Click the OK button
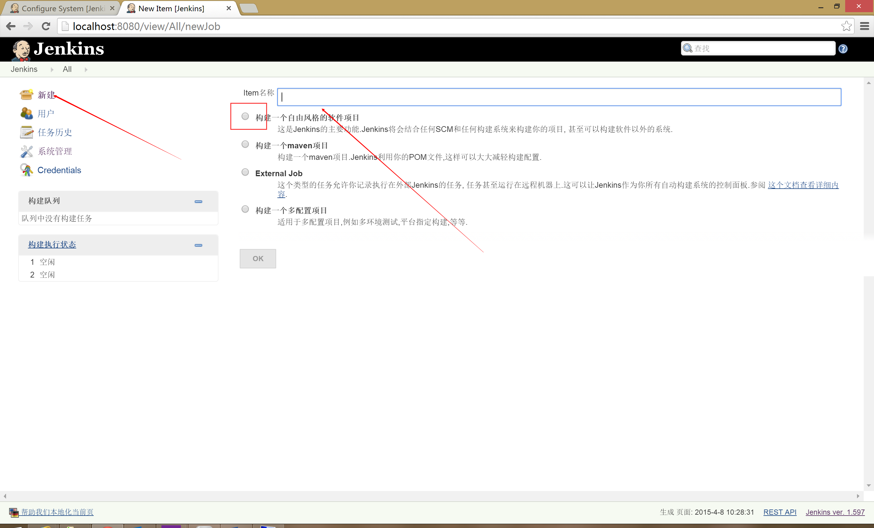 258,259
